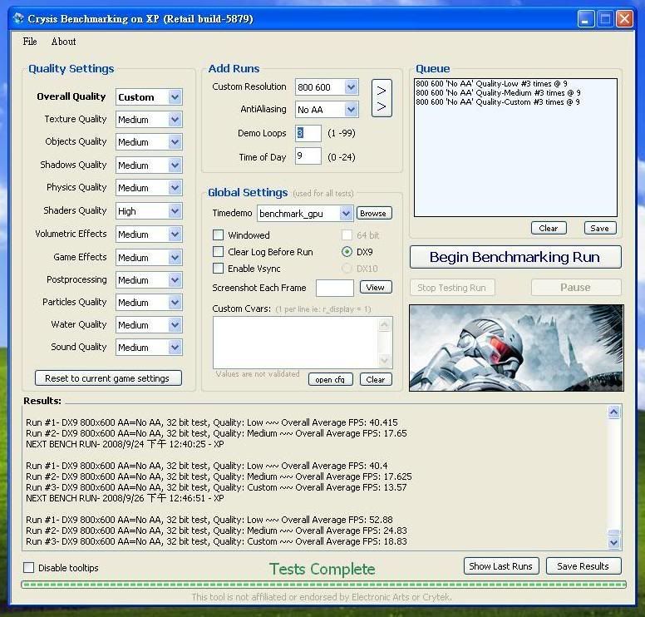Click the NEXT BENCH RUN 2008/9/26 line
This screenshot has height=617, width=645.
(125, 497)
